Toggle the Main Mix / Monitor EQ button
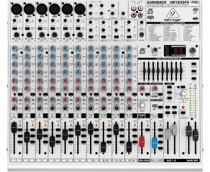The width and height of the screenshot is (210, 172). pyautogui.click(x=194, y=71)
